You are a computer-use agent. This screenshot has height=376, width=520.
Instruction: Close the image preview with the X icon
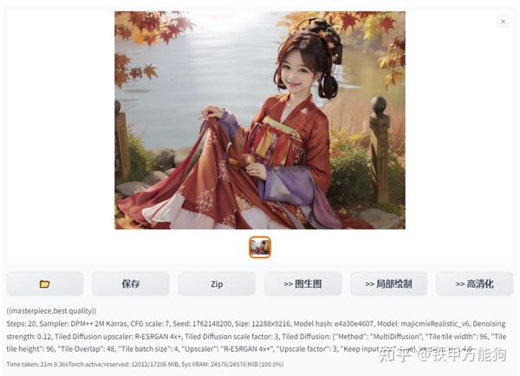503,22
